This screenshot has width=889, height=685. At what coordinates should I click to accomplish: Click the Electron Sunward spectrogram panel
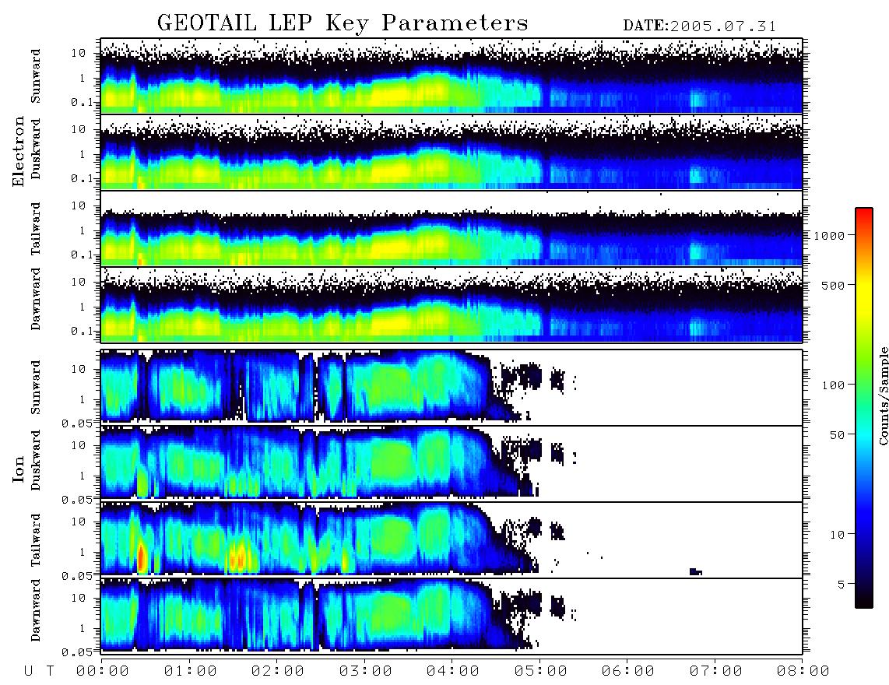coord(452,76)
